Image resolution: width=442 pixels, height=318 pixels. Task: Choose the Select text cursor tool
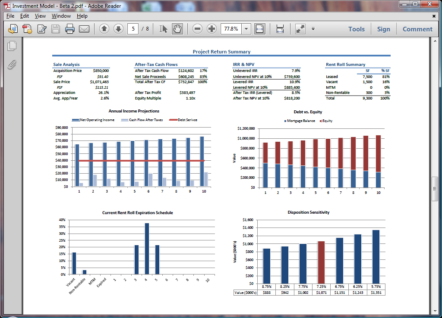pos(163,29)
